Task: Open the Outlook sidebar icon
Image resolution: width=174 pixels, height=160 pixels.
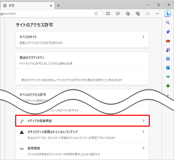Action: pyautogui.click(x=168, y=68)
